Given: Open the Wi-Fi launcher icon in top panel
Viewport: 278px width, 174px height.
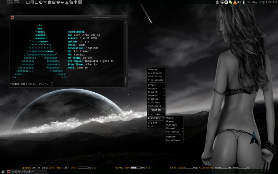Looking at the screenshot, I should [x=45, y=2].
